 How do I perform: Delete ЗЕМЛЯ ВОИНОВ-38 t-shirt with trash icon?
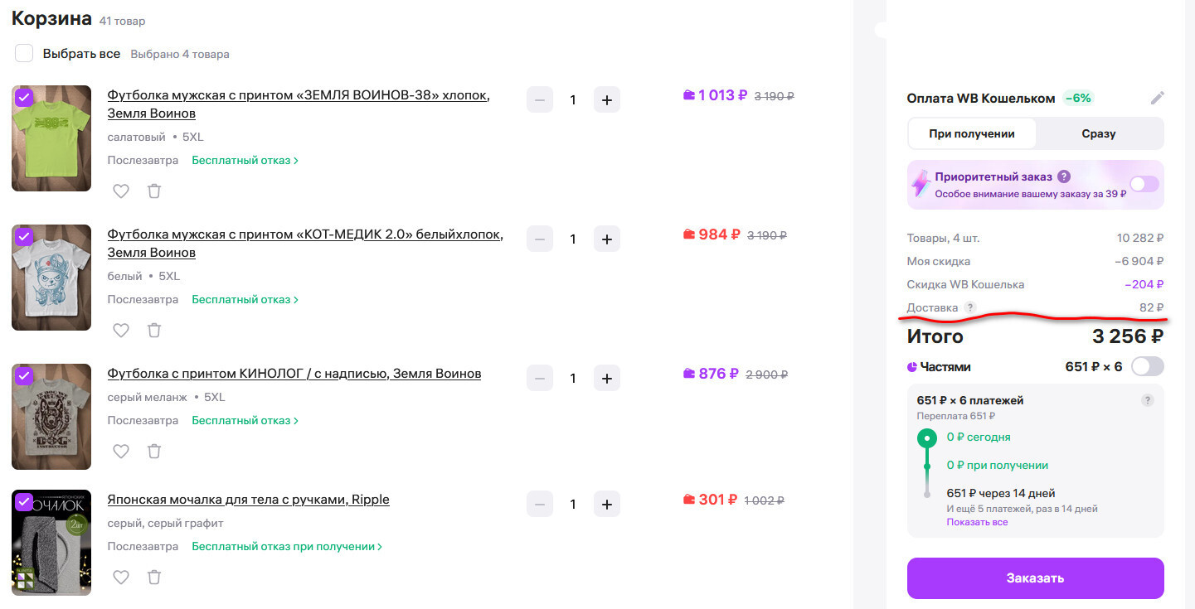[x=154, y=191]
